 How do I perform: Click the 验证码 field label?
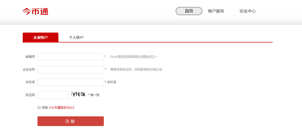tap(30, 95)
